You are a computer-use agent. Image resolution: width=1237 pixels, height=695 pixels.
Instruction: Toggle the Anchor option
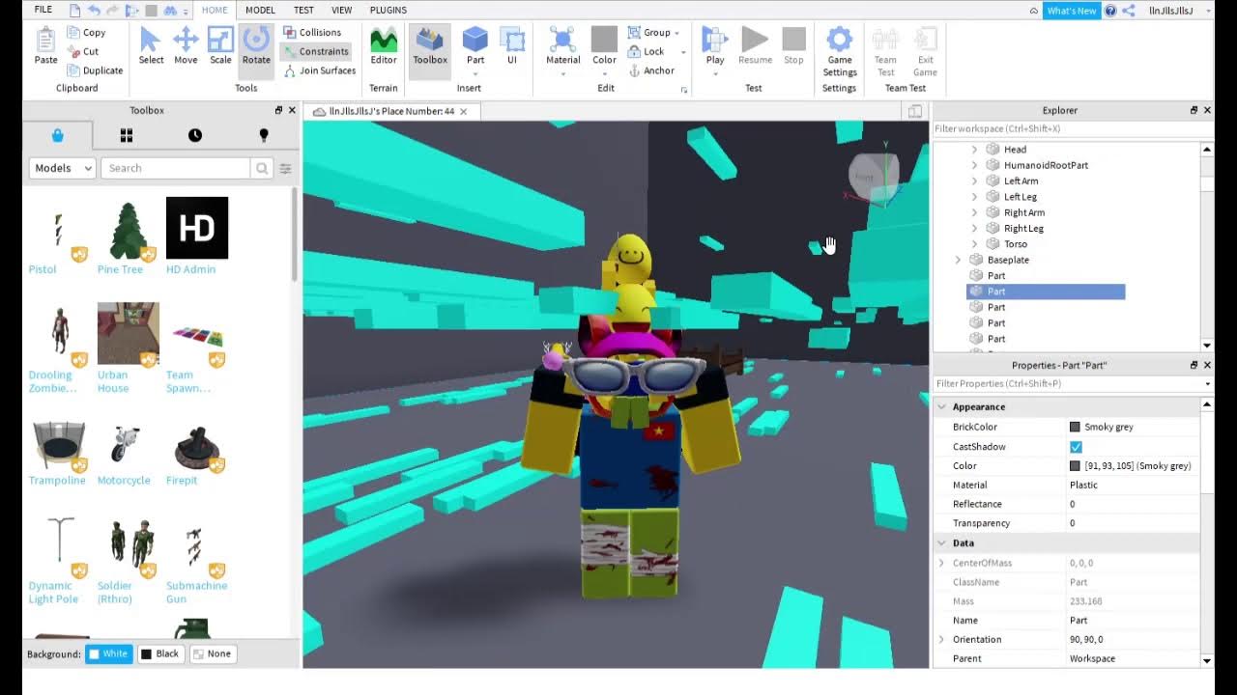click(651, 70)
